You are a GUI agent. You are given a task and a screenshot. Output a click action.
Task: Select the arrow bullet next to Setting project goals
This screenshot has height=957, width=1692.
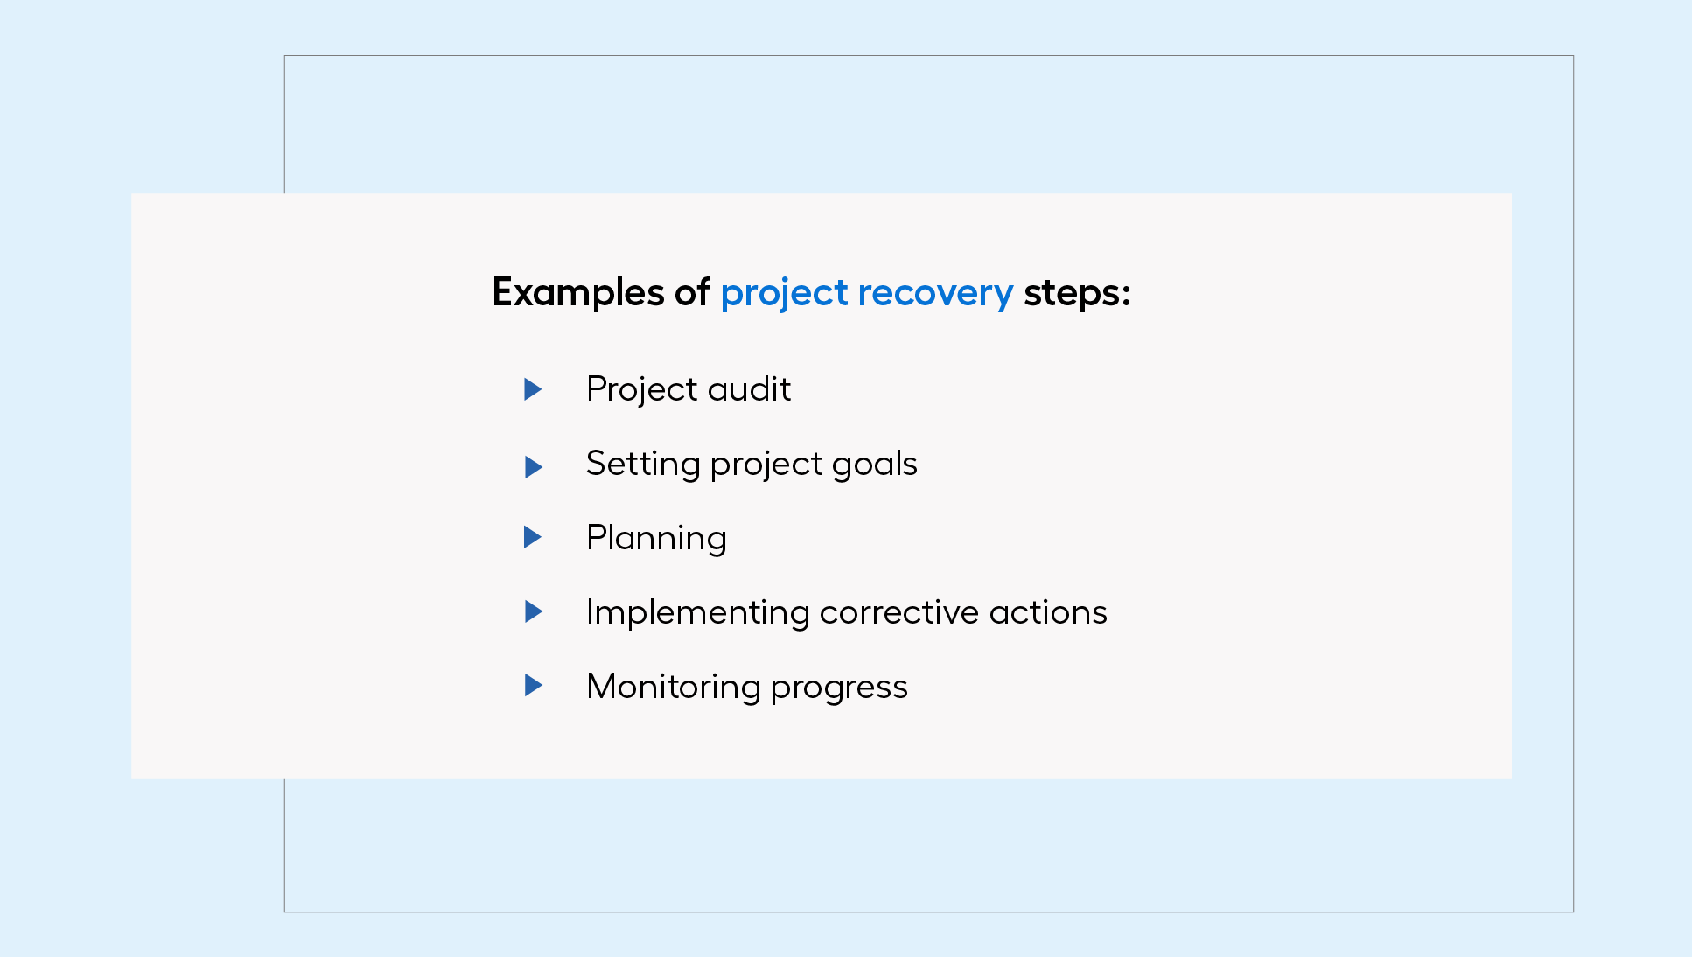click(x=533, y=467)
